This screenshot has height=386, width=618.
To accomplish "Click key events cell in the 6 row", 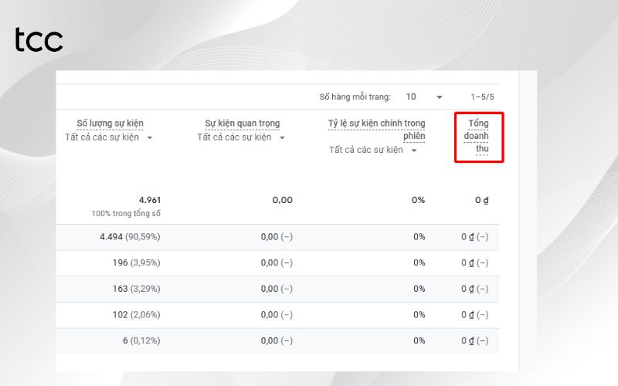I will [277, 340].
